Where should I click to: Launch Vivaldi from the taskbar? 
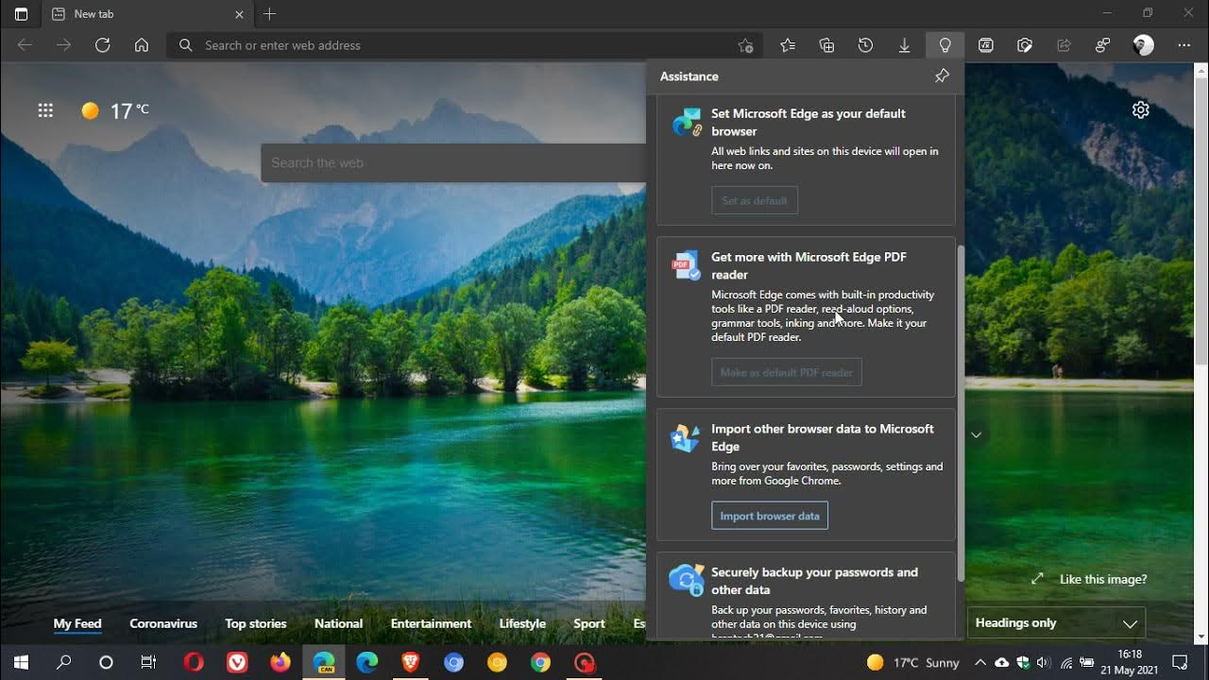point(237,662)
